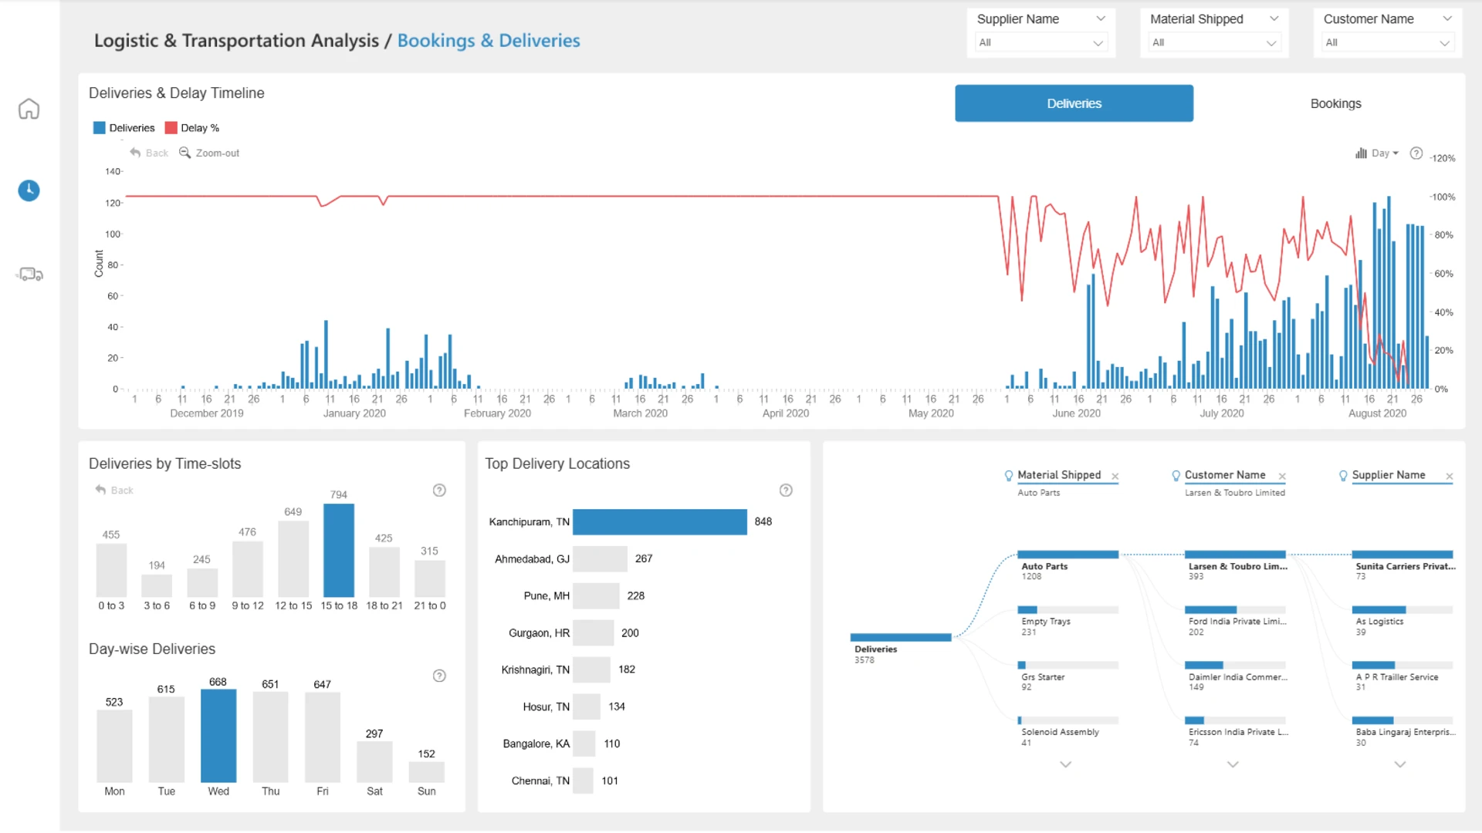Screen dimensions: 1482x833
Task: Select the Ford India Private node
Action: [1235, 610]
